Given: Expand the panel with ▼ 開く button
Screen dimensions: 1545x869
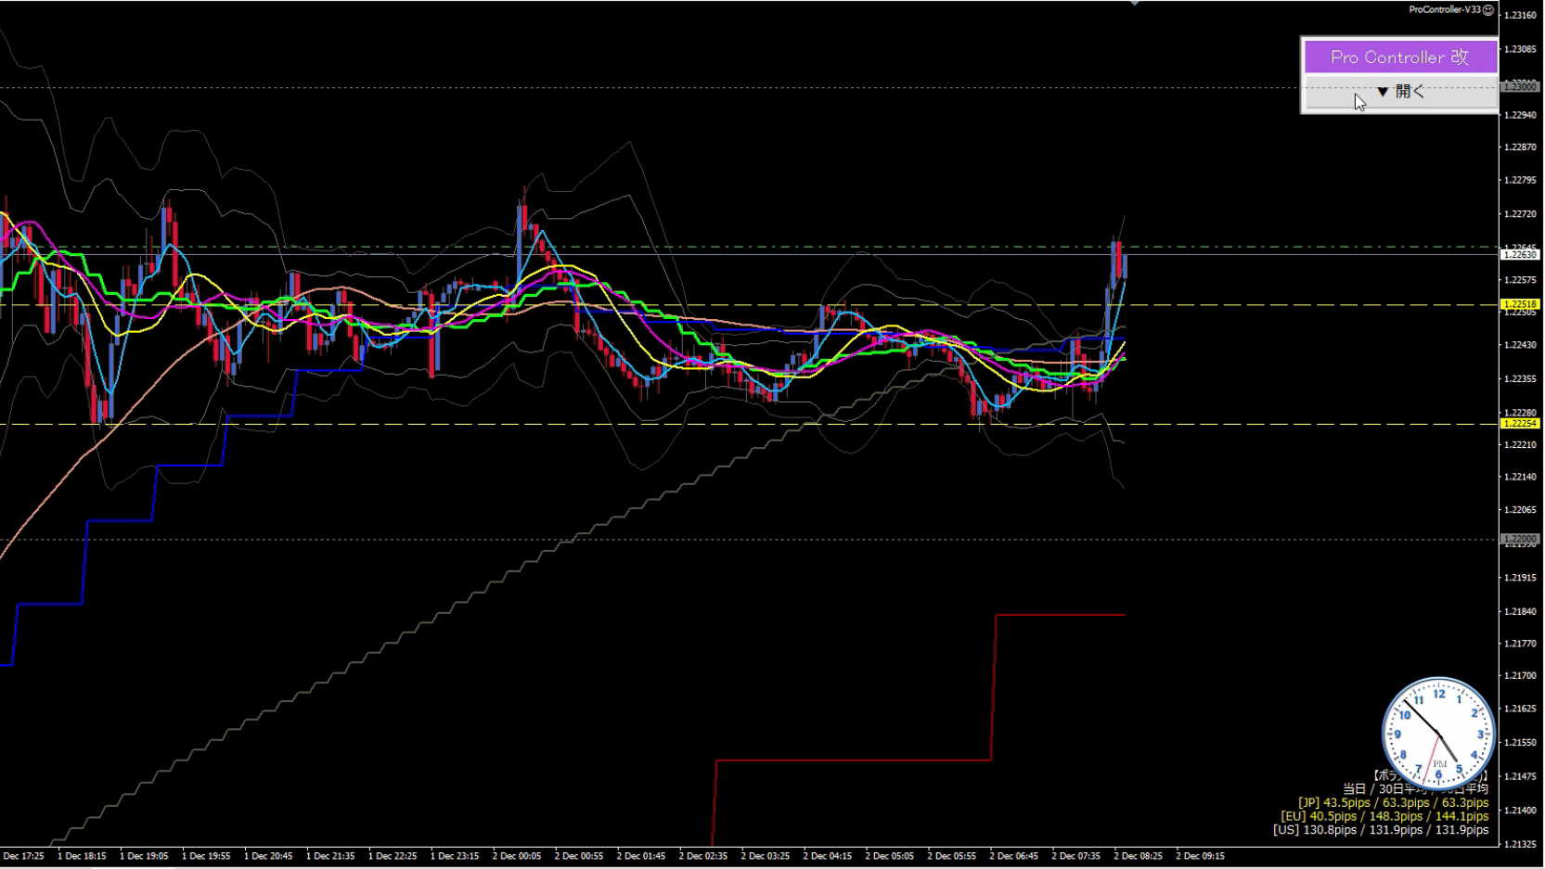Looking at the screenshot, I should [x=1399, y=92].
